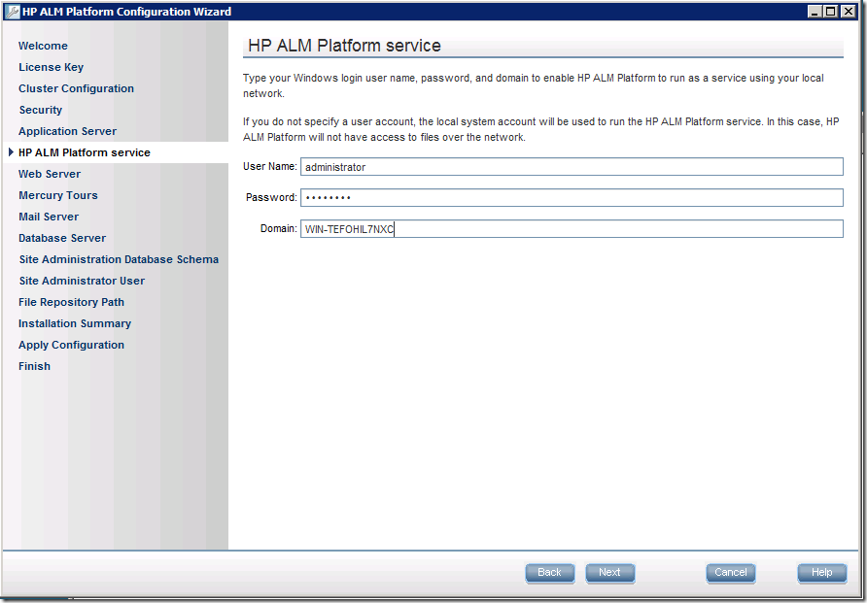Select the Installation Summary step
The width and height of the screenshot is (867, 603).
click(75, 323)
